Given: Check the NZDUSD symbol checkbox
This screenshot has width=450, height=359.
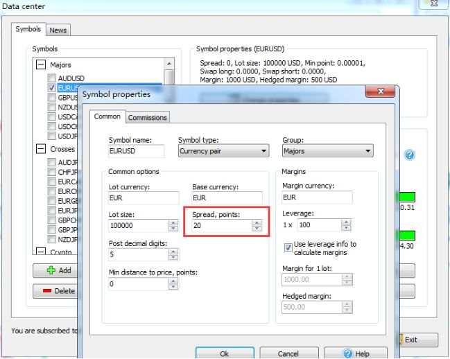Looking at the screenshot, I should (52, 107).
